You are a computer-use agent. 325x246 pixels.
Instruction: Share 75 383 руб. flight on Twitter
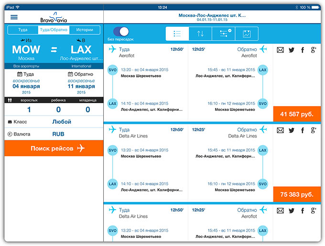(292, 130)
